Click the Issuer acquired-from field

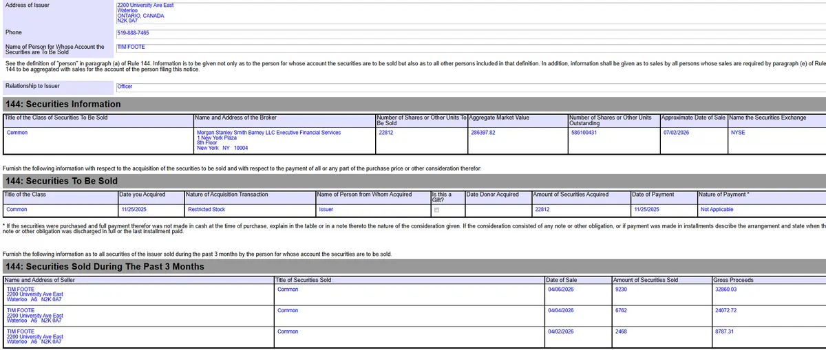326,210
